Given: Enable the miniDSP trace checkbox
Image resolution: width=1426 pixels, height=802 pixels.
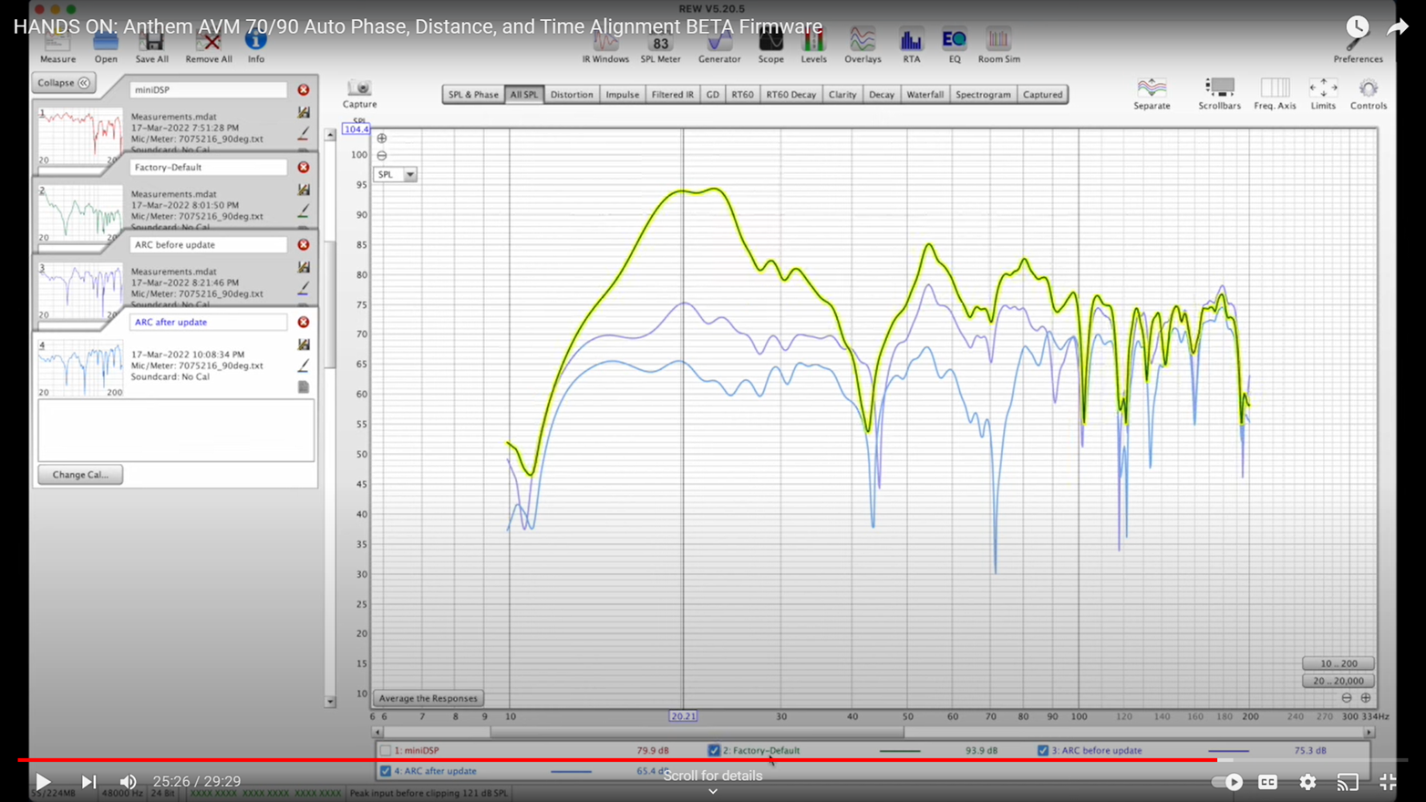Looking at the screenshot, I should [386, 751].
